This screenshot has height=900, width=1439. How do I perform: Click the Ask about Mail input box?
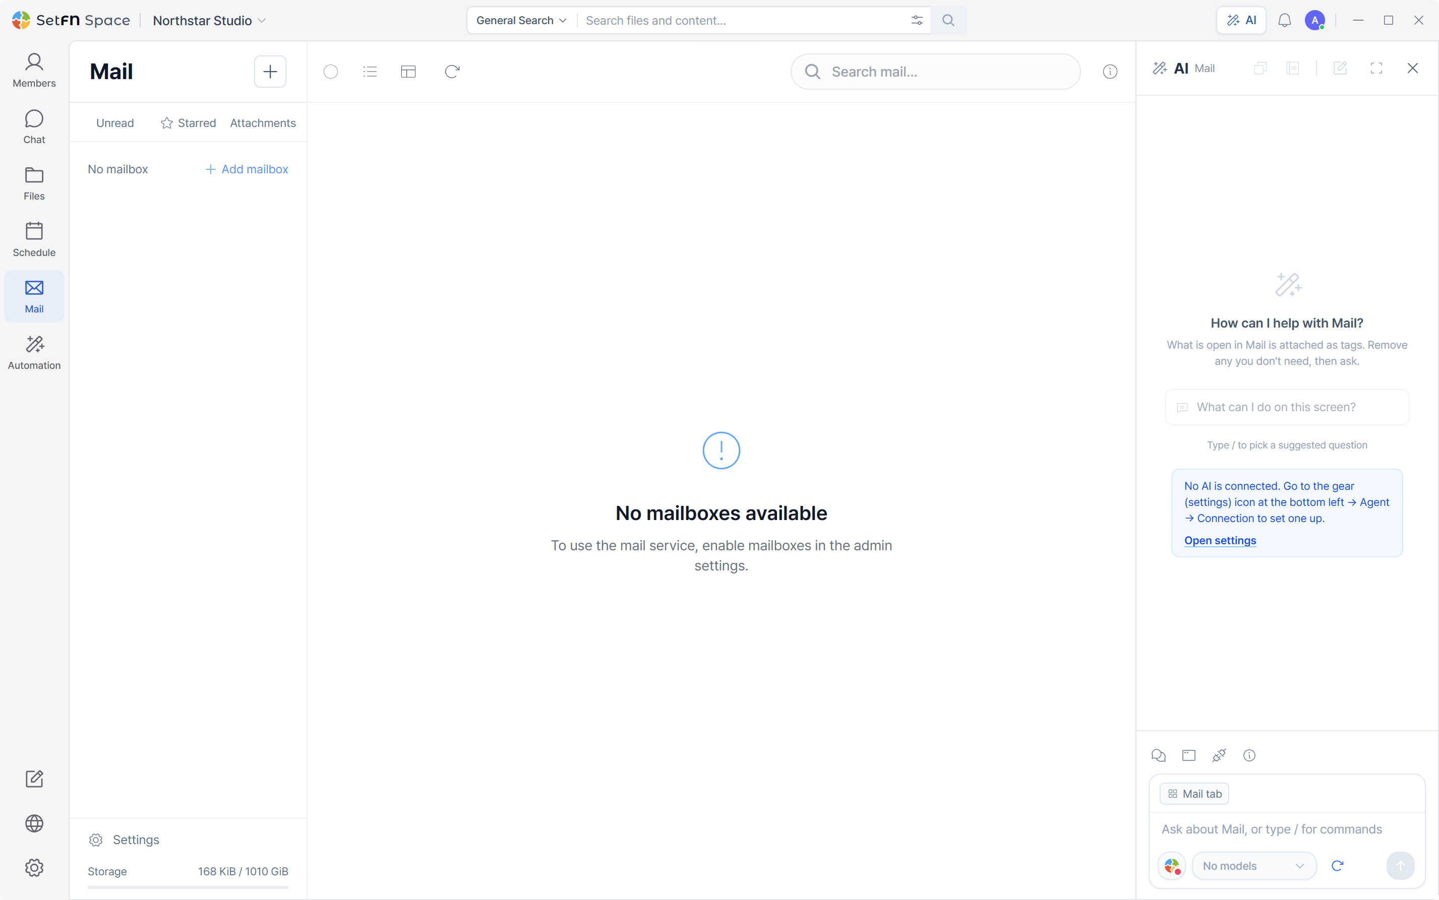pos(1287,829)
